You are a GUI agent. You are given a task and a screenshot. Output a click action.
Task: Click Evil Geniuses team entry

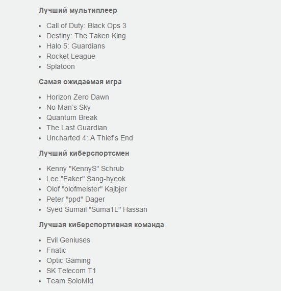68,240
